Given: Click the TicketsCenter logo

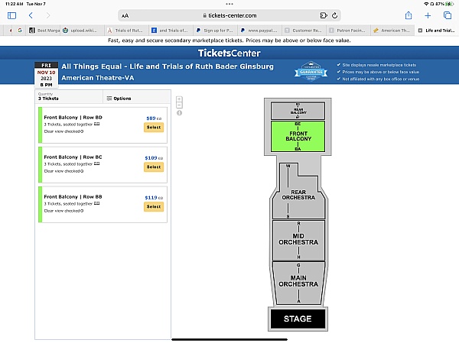Looking at the screenshot, I should coord(229,53).
